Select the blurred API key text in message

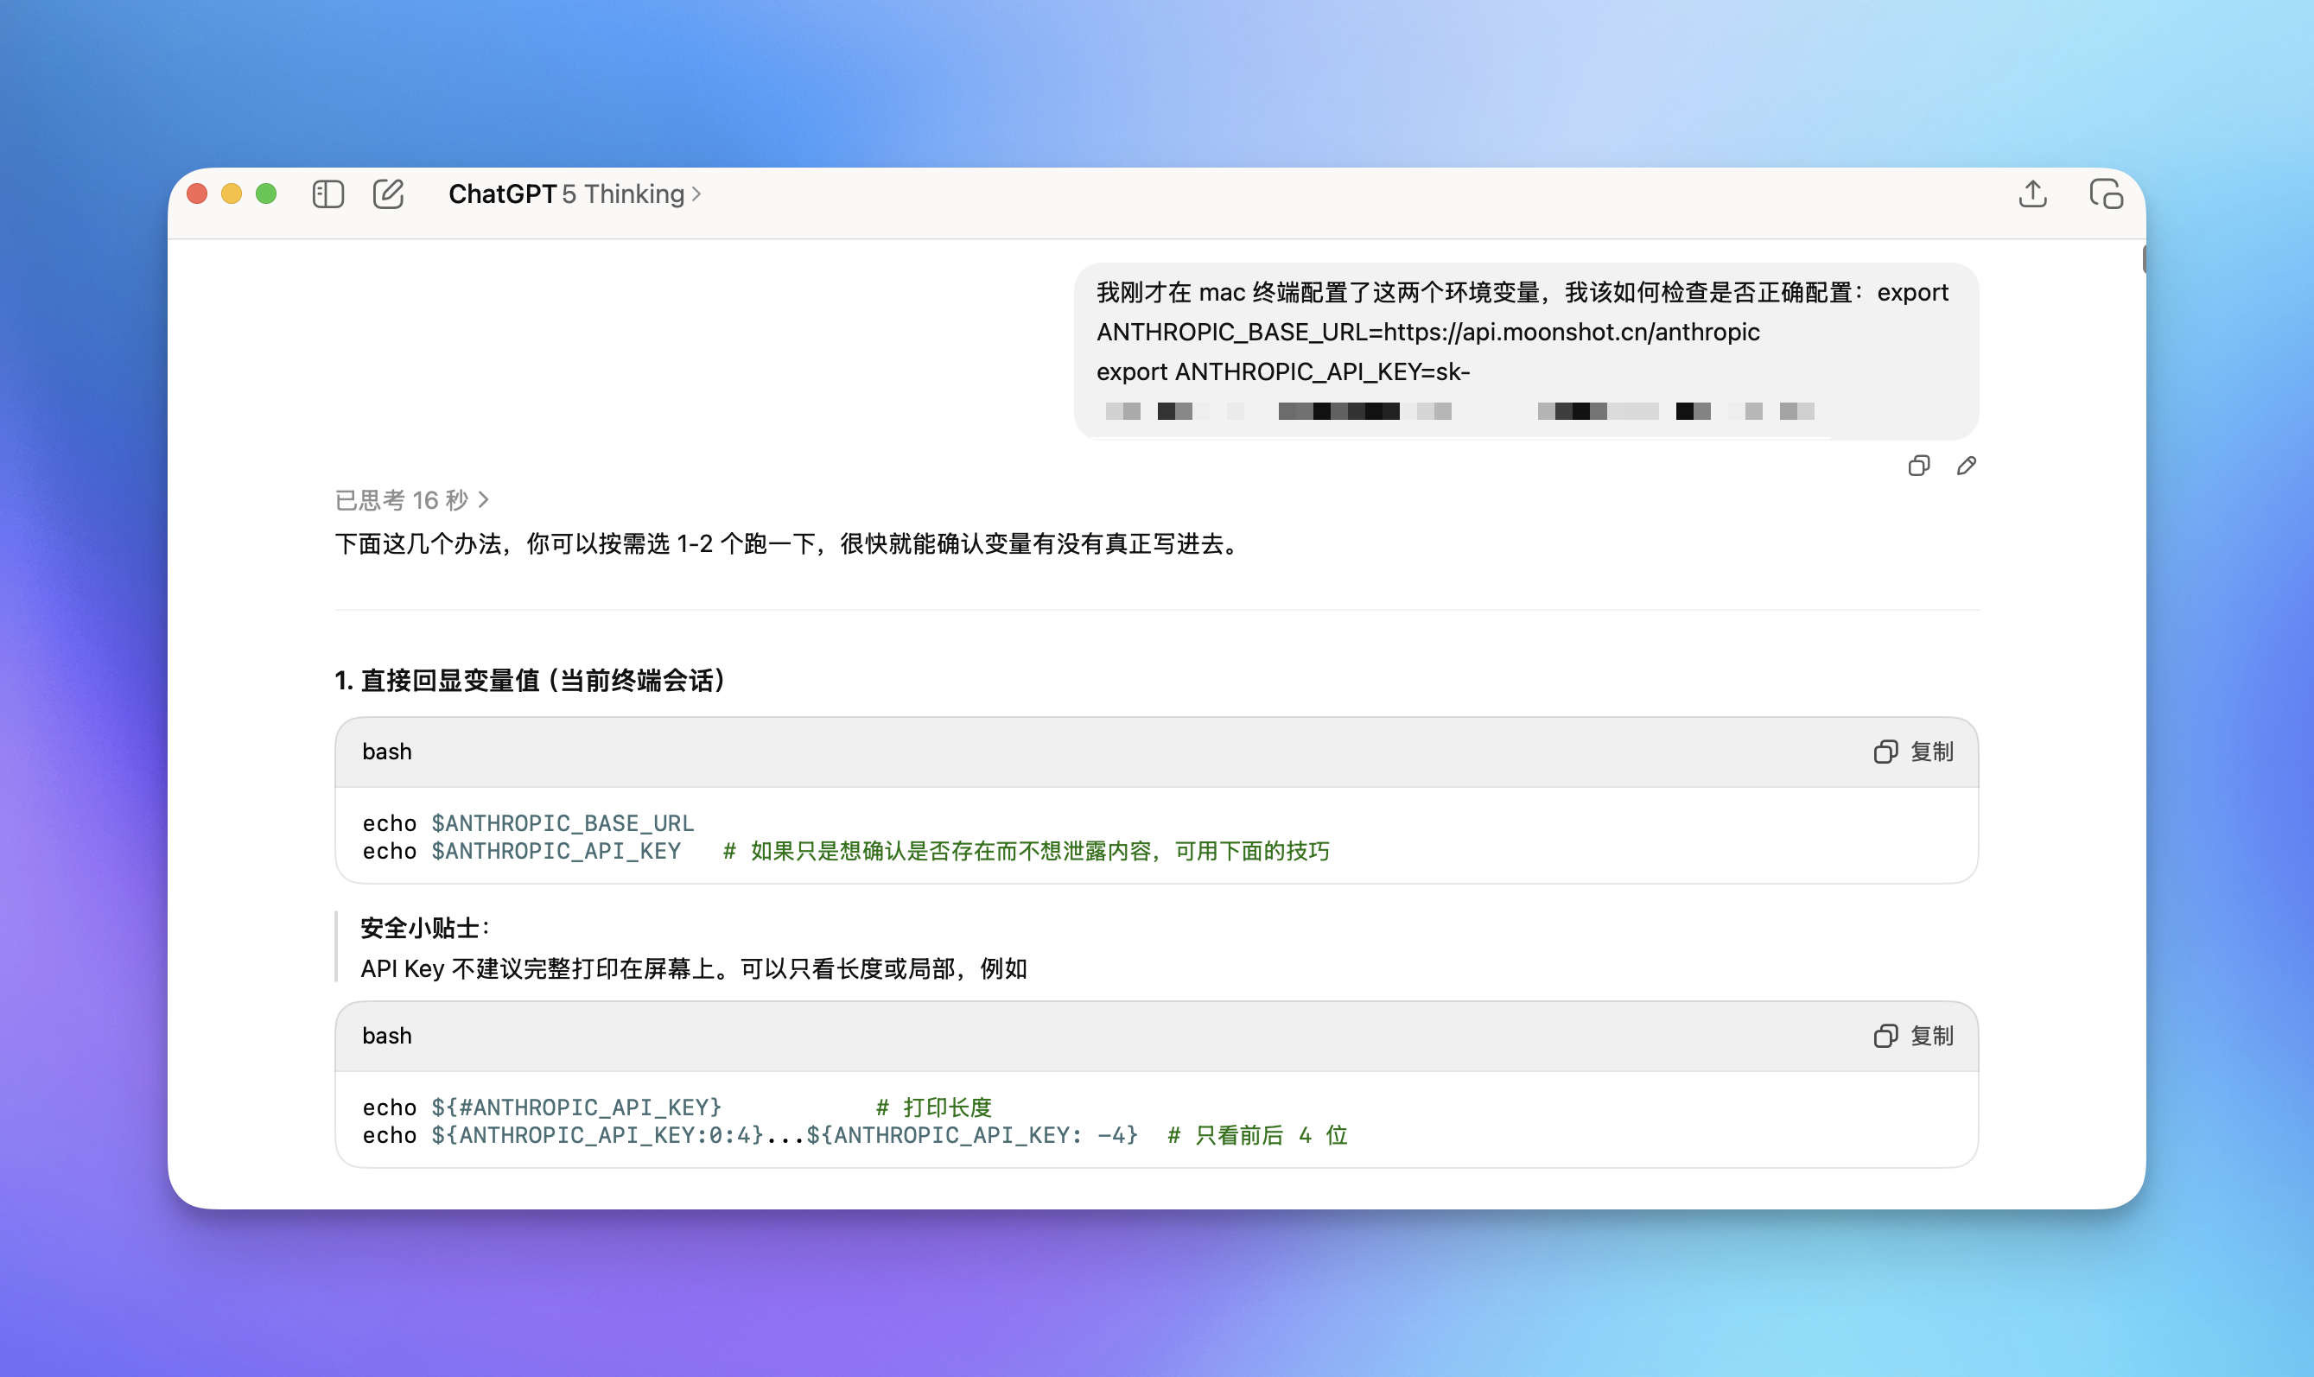(x=1457, y=409)
